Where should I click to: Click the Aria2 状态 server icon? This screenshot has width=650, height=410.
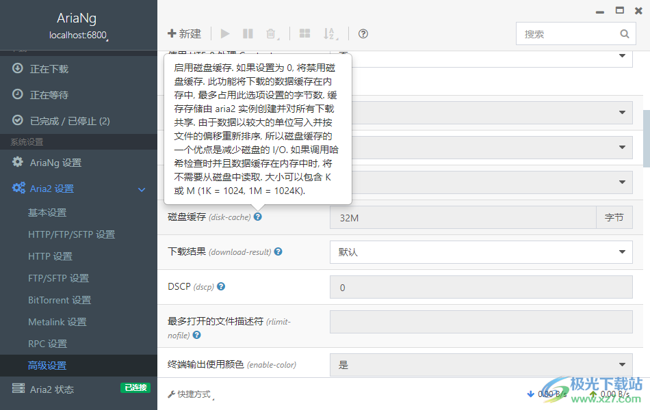[18, 388]
